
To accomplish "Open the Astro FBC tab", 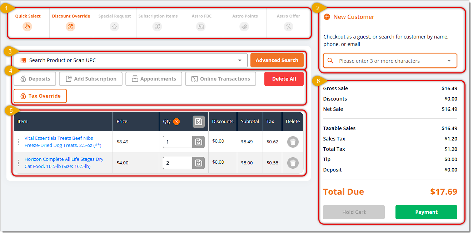I will 201,22.
